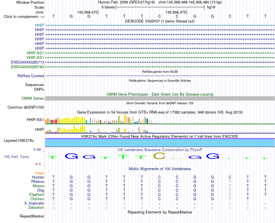The image size is (275, 223).
Task: Click the H3K27Ac Mark track title
Action: pyautogui.click(x=160, y=136)
